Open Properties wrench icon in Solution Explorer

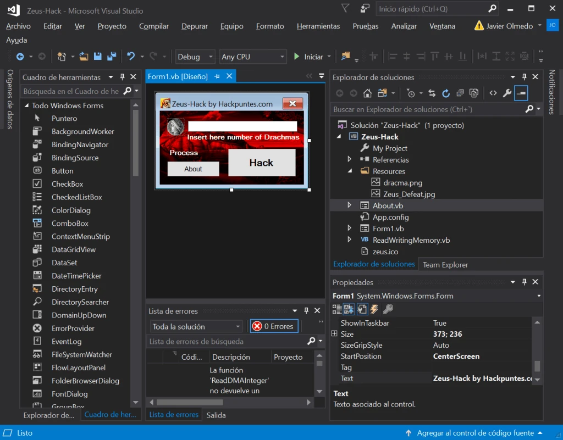(506, 93)
